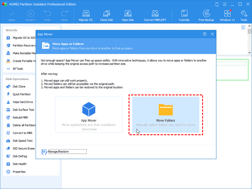Open SSD Secure Erase

[x=20, y=149]
